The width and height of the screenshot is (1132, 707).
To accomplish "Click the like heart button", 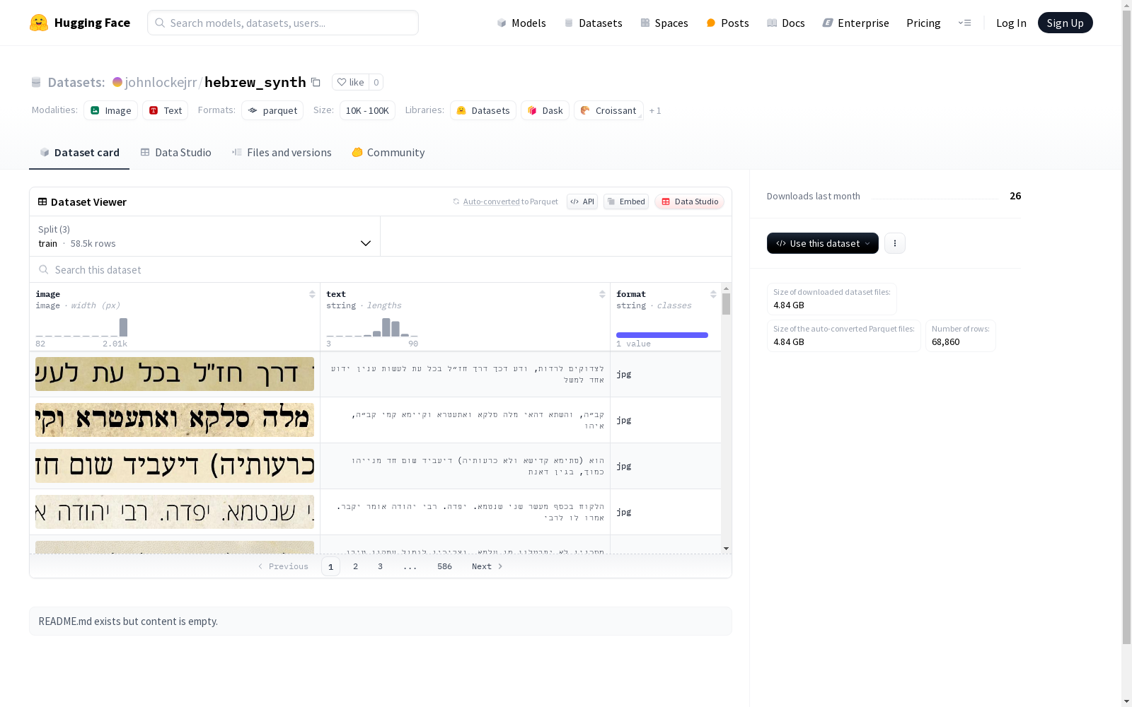I will (350, 82).
